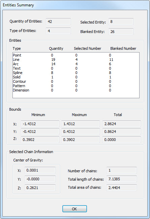Pick the Solid entry in entities list
This screenshot has width=150, height=219.
tap(76, 77)
